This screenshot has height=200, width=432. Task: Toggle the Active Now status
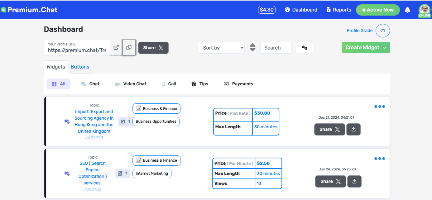pos(378,10)
